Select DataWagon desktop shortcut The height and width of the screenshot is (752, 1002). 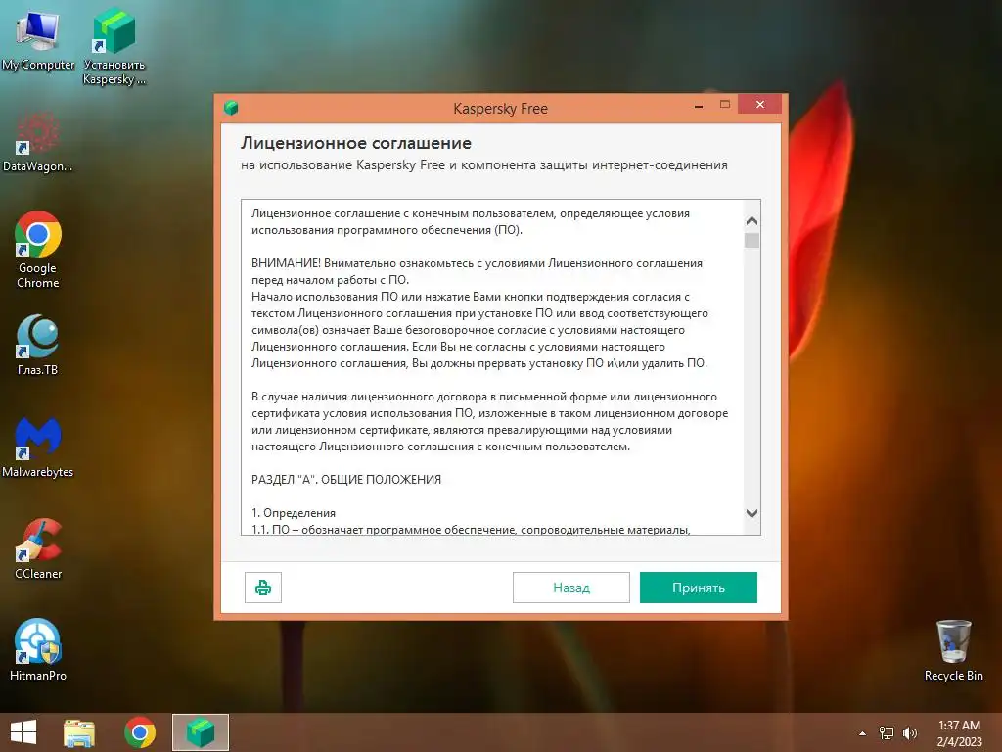(x=38, y=143)
